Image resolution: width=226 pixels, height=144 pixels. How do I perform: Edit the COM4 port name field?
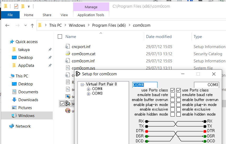point(145,85)
